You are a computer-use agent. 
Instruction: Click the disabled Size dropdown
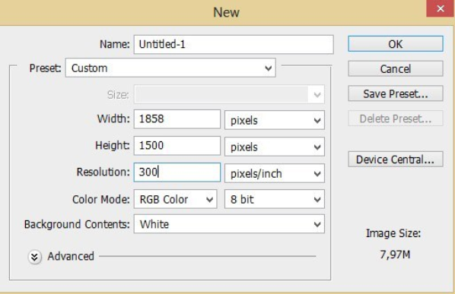pos(229,94)
